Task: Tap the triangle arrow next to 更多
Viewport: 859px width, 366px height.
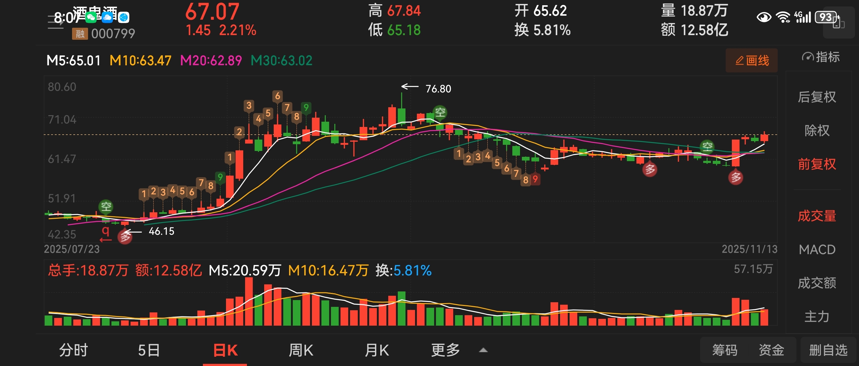Action: [x=483, y=350]
